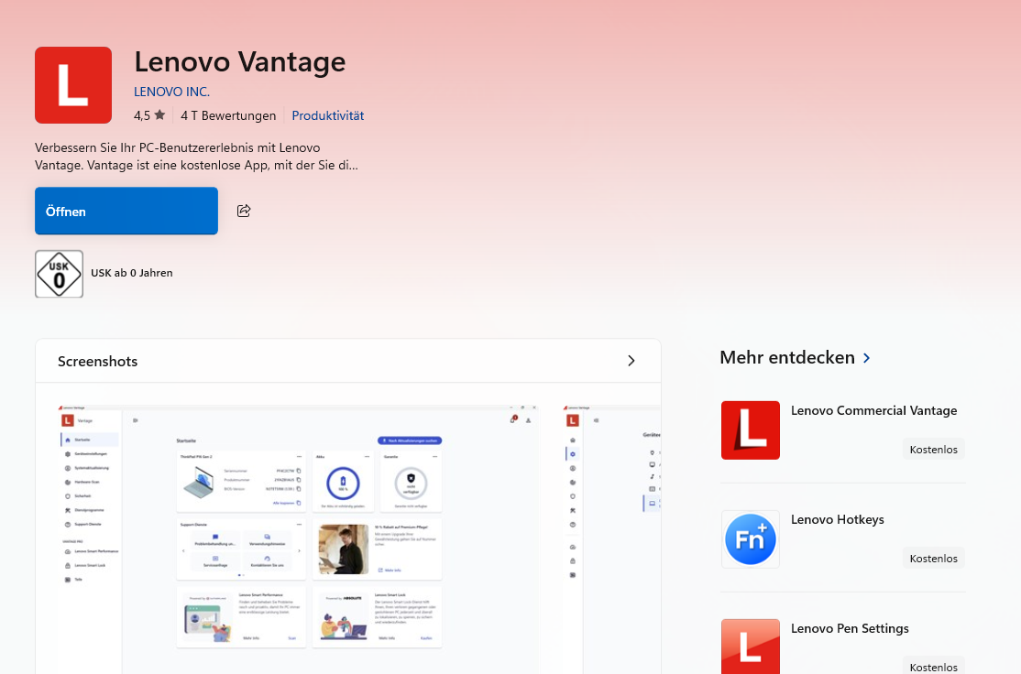Click the USK 0 age rating badge
This screenshot has width=1021, height=674.
(x=60, y=274)
